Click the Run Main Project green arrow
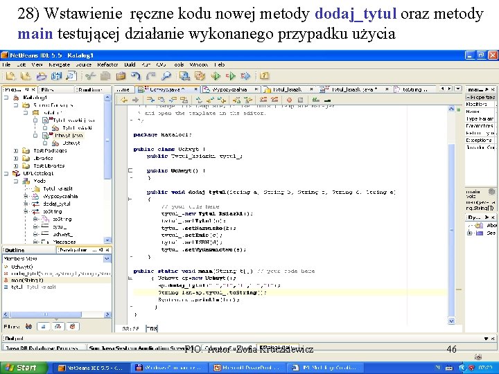This screenshot has width=499, height=374. (217, 77)
